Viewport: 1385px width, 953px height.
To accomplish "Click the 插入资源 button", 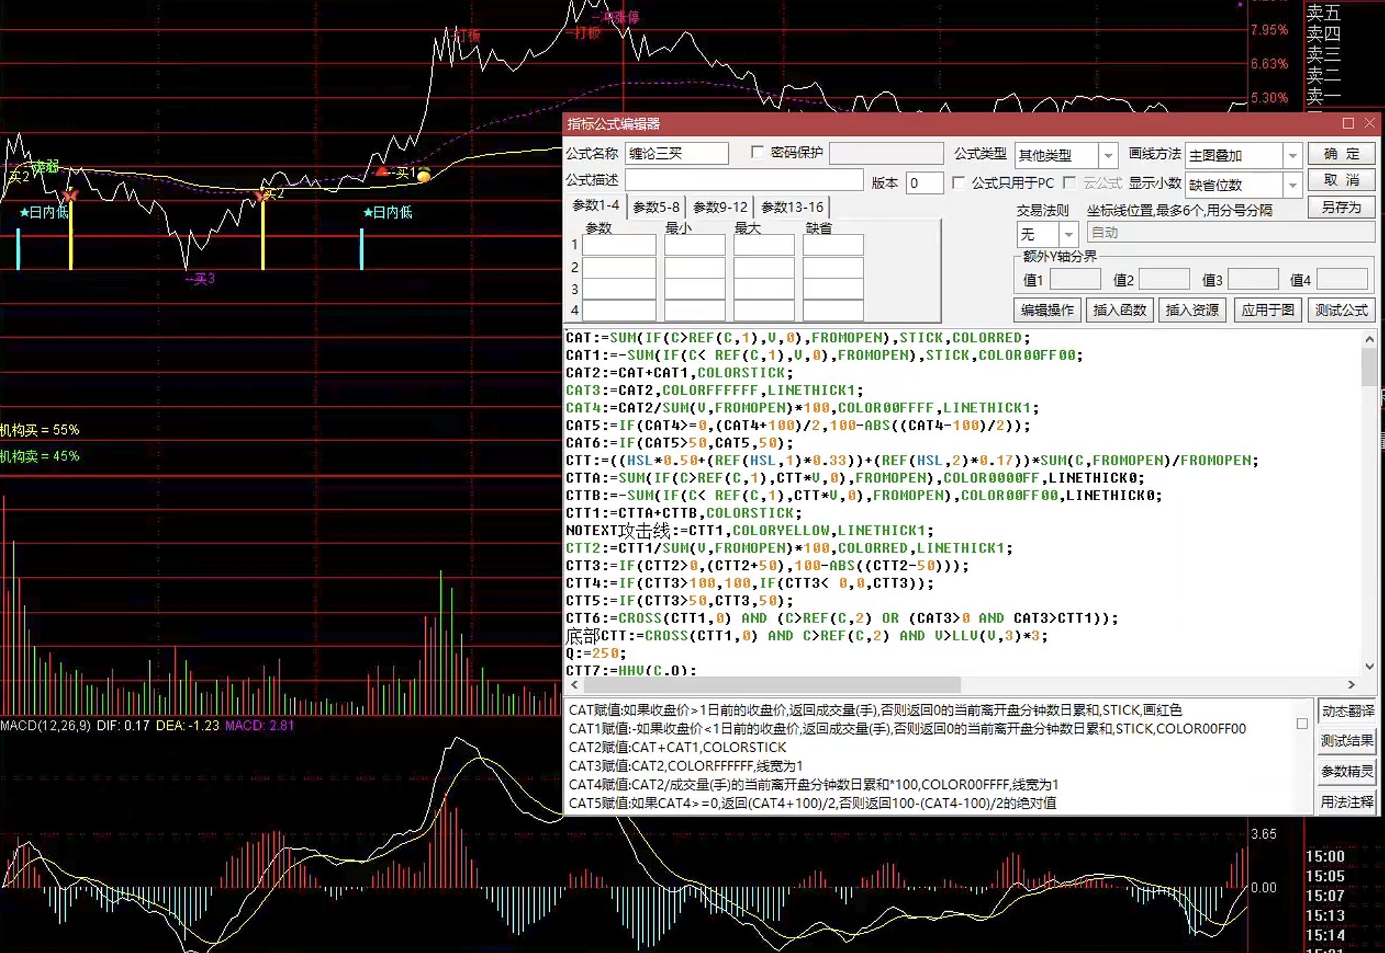I will pos(1192,310).
